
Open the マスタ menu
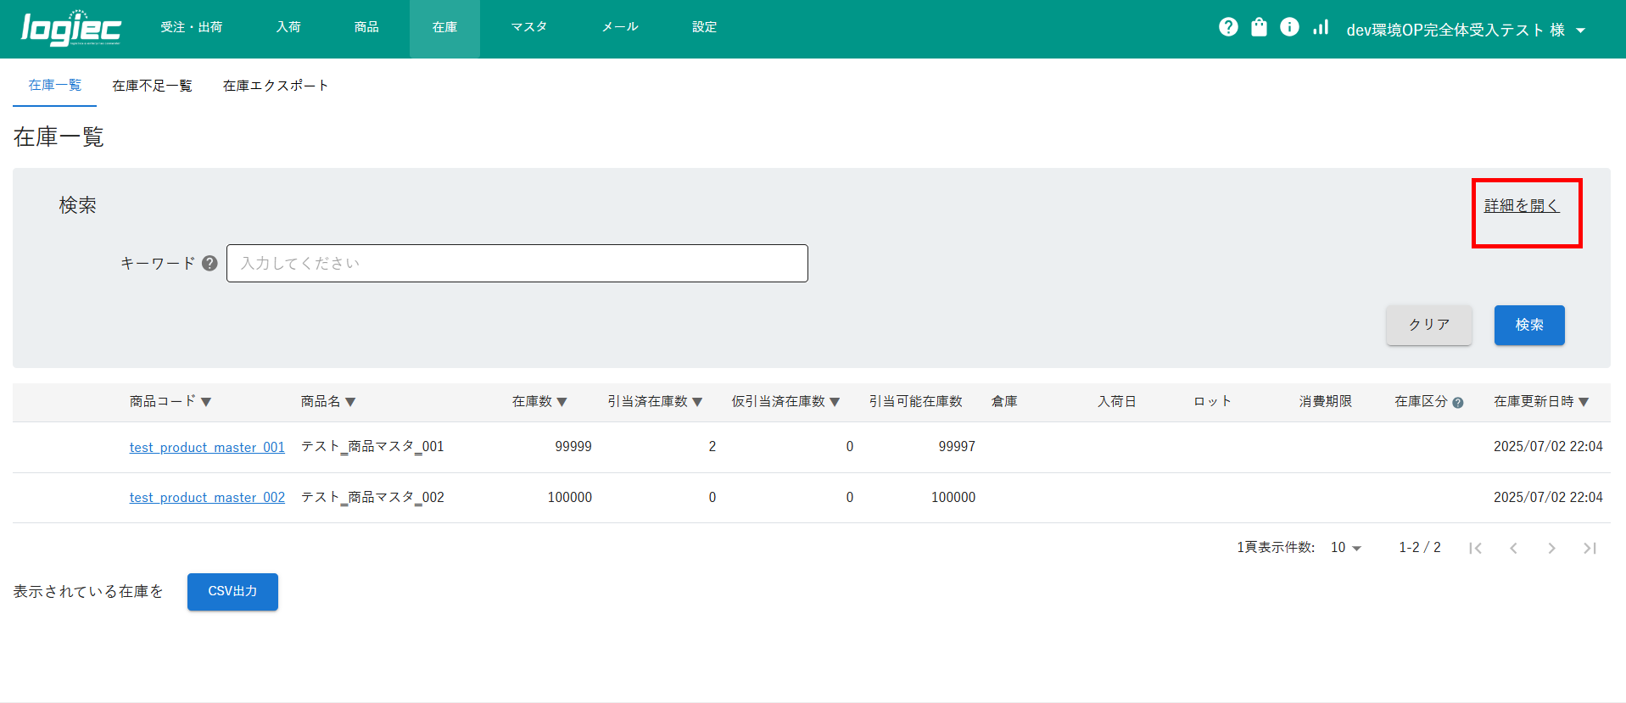click(528, 27)
